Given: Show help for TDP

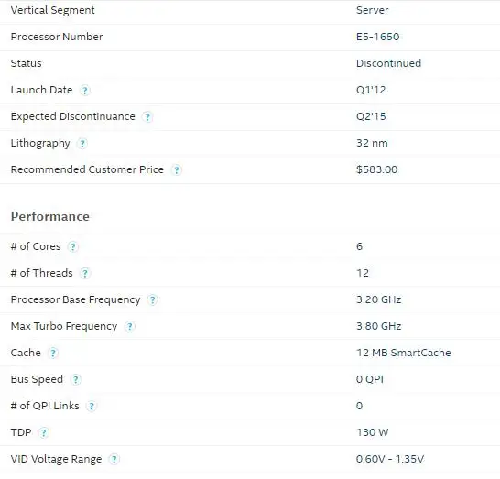Looking at the screenshot, I should (x=44, y=433).
